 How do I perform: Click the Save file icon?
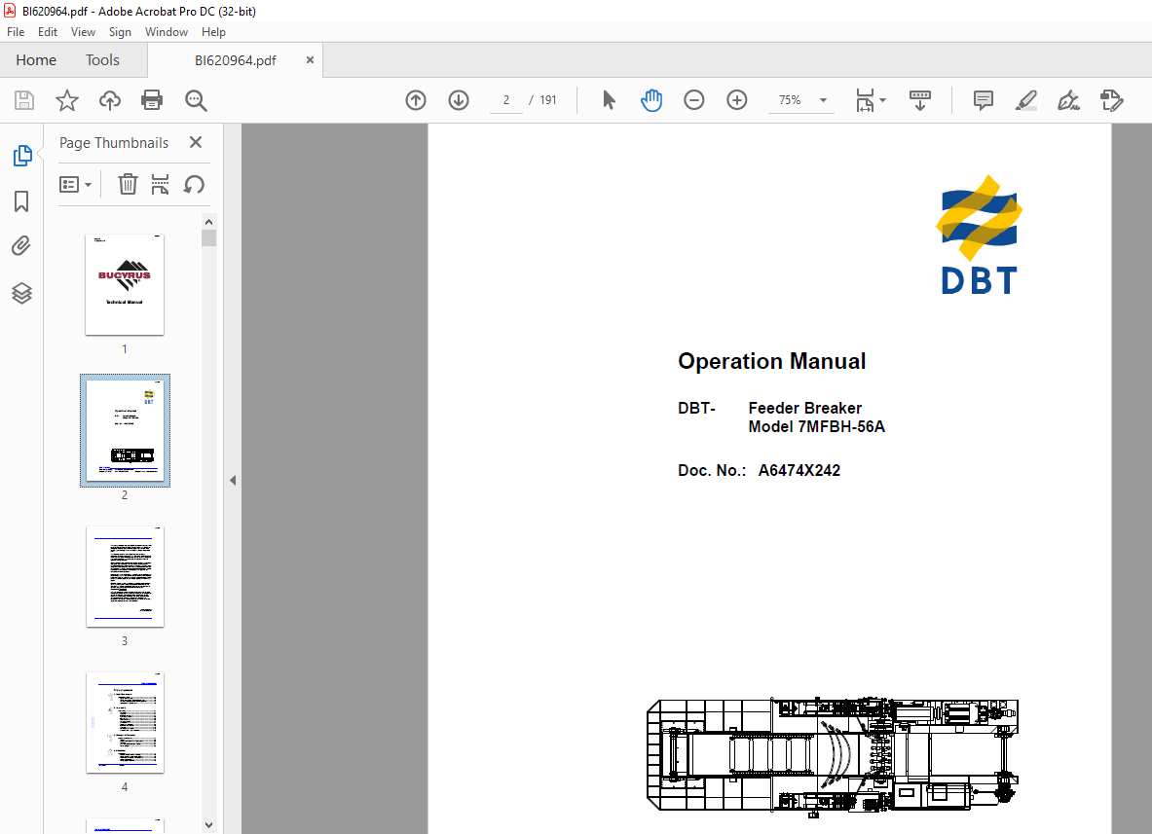[x=24, y=100]
